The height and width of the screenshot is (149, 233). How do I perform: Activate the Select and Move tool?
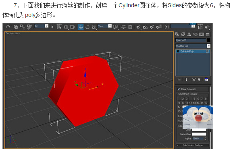[x=81, y=27]
